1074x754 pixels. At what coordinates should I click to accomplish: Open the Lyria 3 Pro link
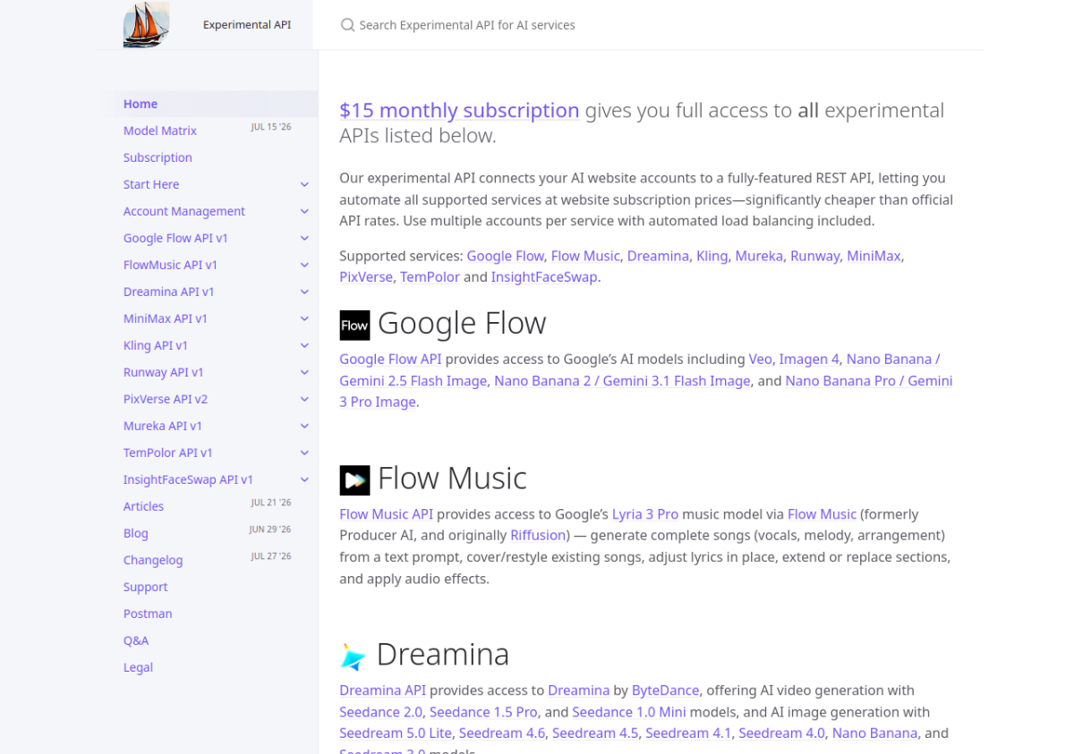(x=645, y=514)
